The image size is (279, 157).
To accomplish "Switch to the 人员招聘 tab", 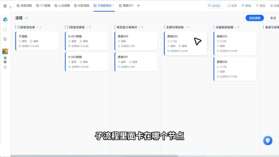I will coord(62,5).
